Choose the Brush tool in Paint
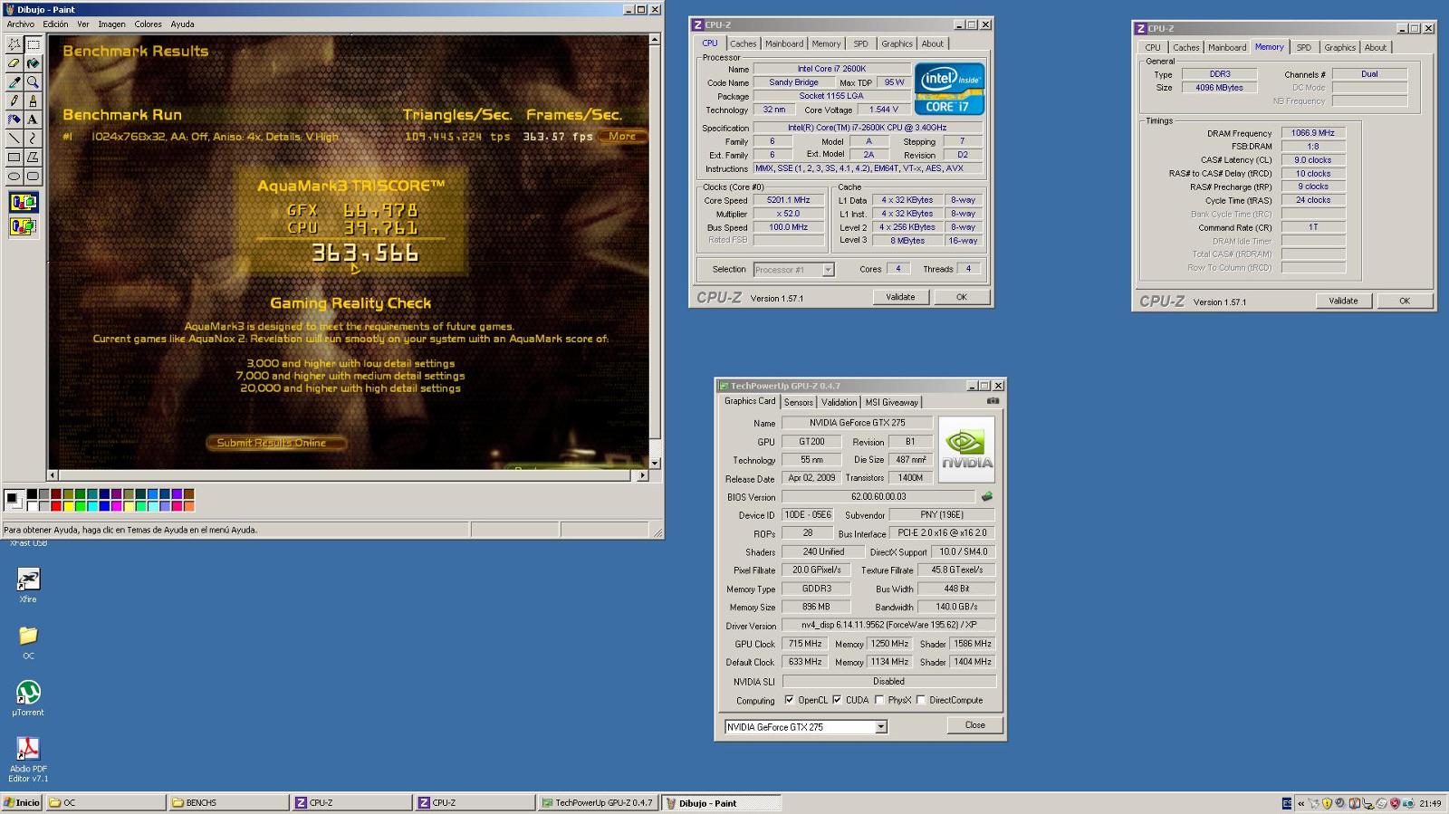The width and height of the screenshot is (1449, 814). point(33,101)
